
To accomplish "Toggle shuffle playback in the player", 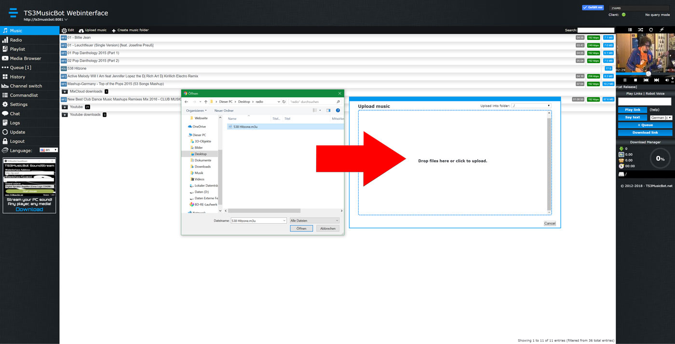I will click(x=640, y=30).
